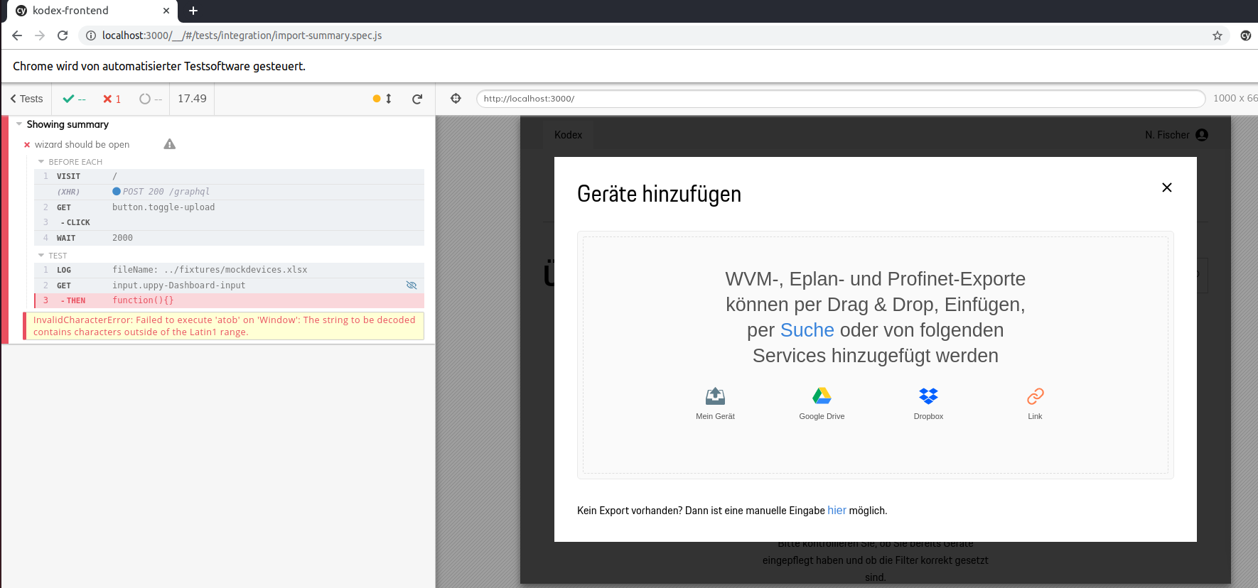
Task: Click the failed tests counter
Action: coord(112,99)
